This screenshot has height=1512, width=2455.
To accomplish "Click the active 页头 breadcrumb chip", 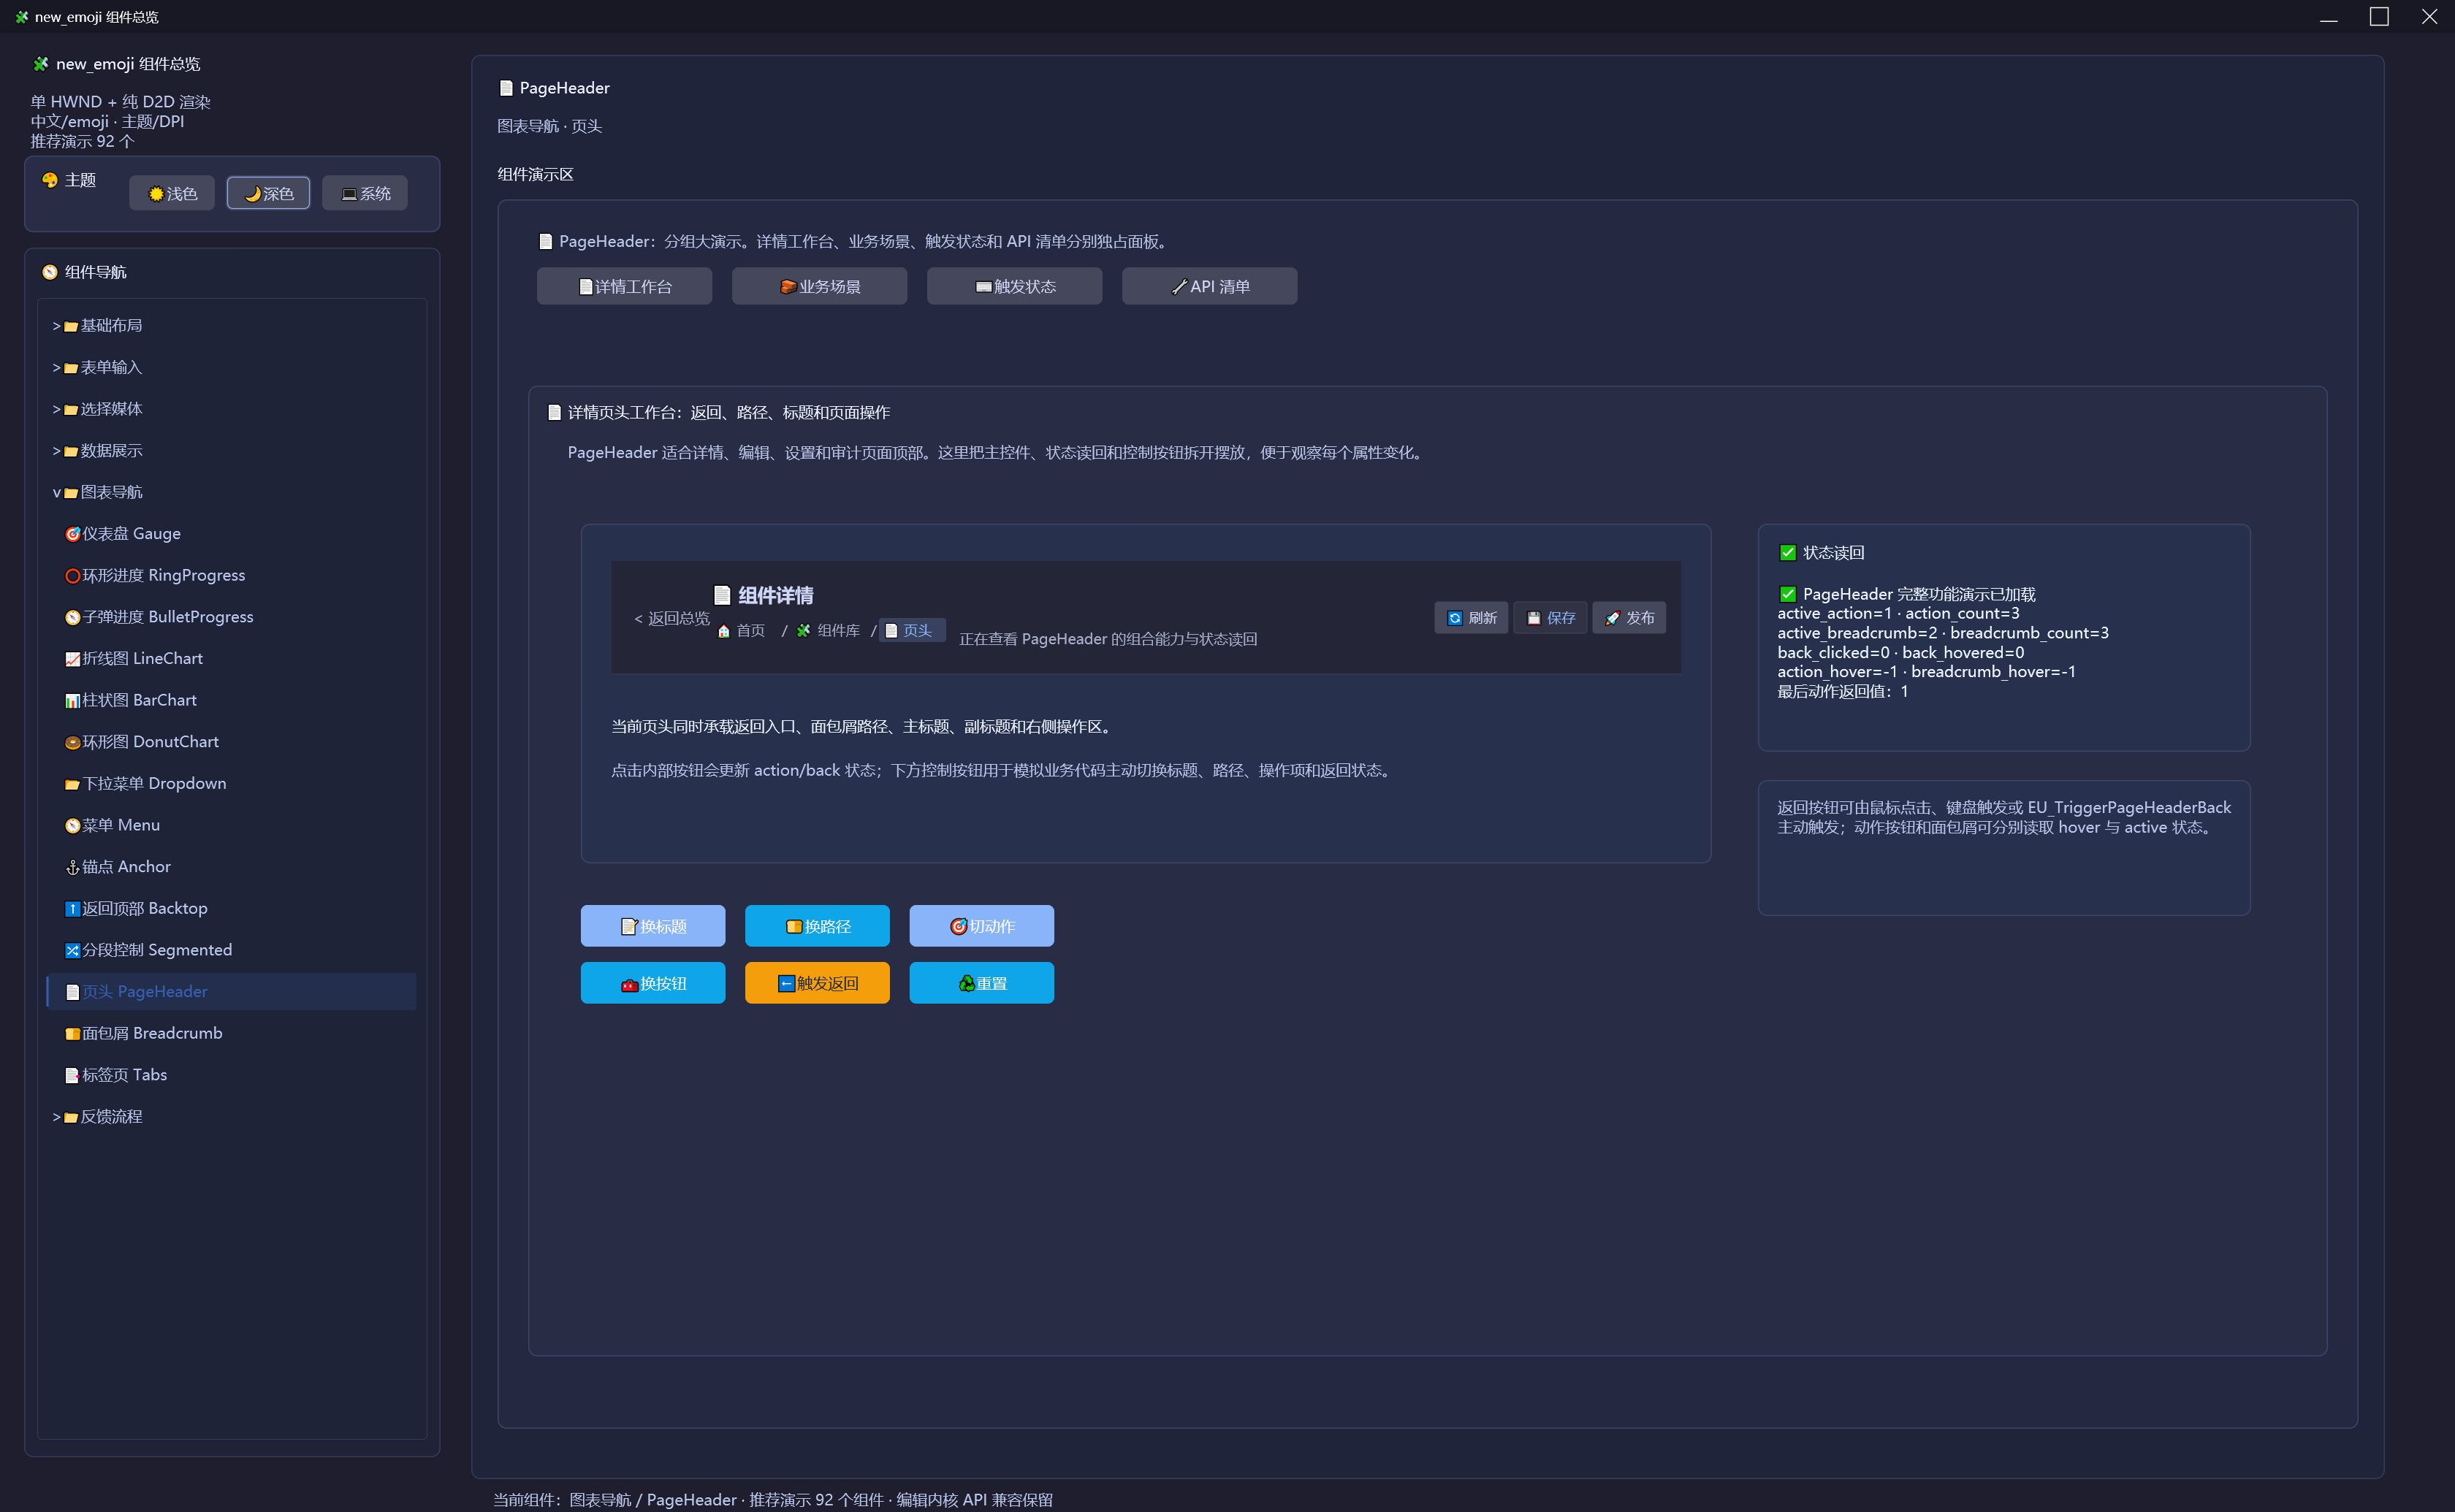I will [912, 631].
